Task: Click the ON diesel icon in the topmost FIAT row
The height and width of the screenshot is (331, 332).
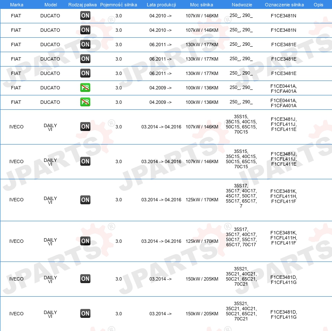Action: click(x=85, y=15)
